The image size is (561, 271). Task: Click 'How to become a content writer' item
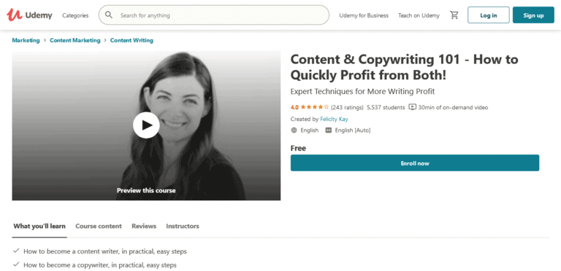click(x=105, y=251)
